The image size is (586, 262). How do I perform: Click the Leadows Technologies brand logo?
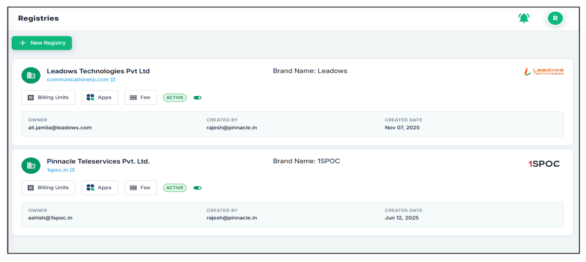(x=544, y=71)
